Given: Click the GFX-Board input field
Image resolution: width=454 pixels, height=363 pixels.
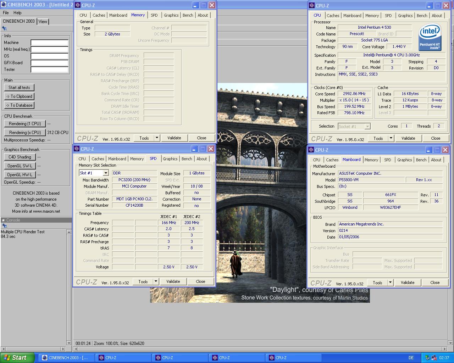Looking at the screenshot, I should click(49, 63).
